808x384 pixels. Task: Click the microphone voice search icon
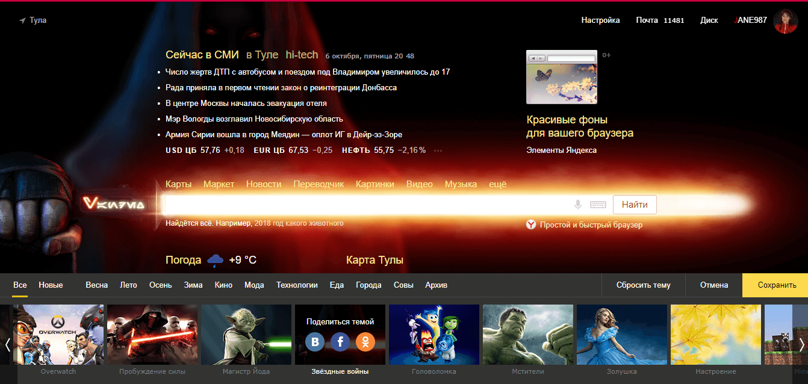tap(578, 205)
